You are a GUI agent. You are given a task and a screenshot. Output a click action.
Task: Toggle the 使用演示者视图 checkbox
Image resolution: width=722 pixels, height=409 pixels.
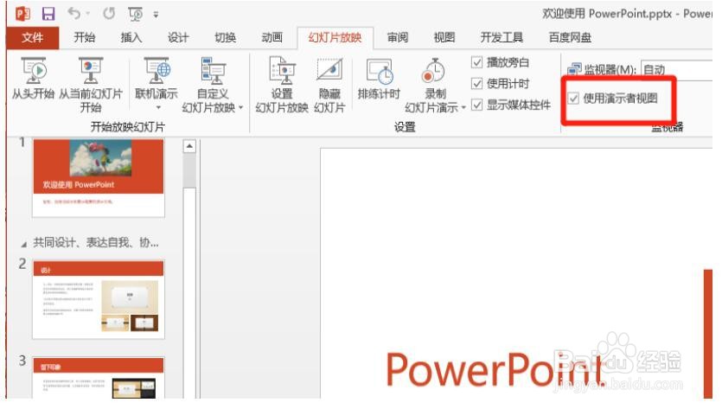pyautogui.click(x=573, y=98)
